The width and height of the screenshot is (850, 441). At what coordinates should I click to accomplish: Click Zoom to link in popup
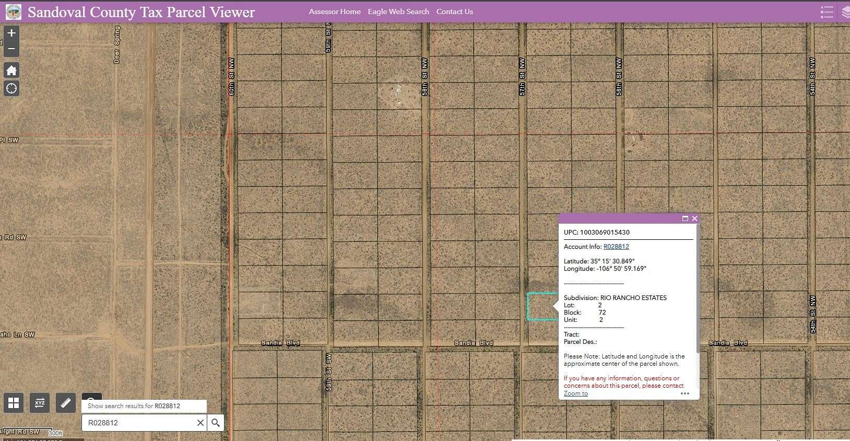coord(576,393)
